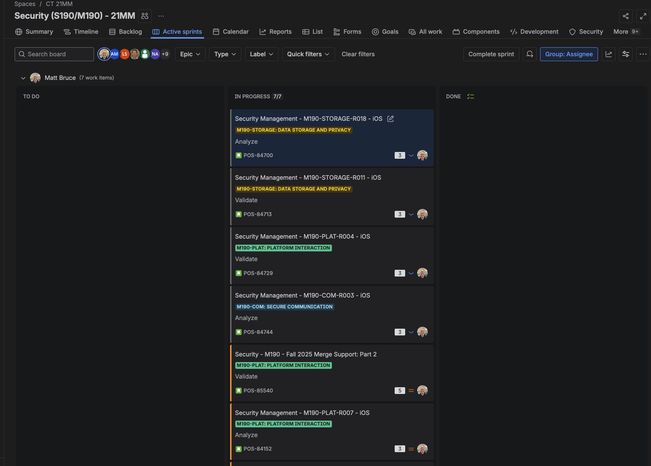Screen dimensions: 651x466
Task: Switch to the Backlog tab
Action: (x=126, y=32)
